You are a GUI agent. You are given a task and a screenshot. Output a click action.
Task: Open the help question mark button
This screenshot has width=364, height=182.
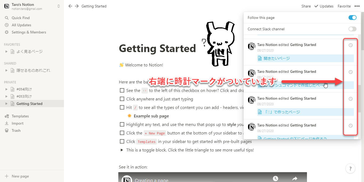point(350,168)
